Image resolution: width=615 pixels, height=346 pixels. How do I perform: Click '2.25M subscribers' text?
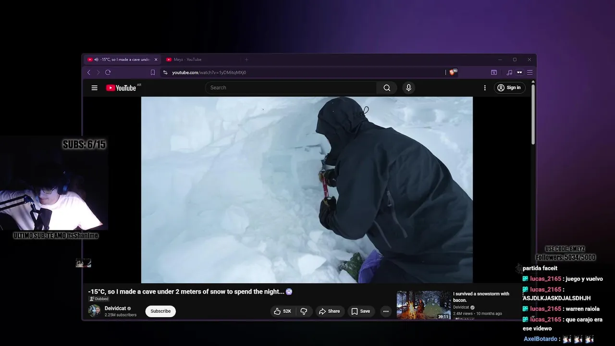[x=121, y=315]
